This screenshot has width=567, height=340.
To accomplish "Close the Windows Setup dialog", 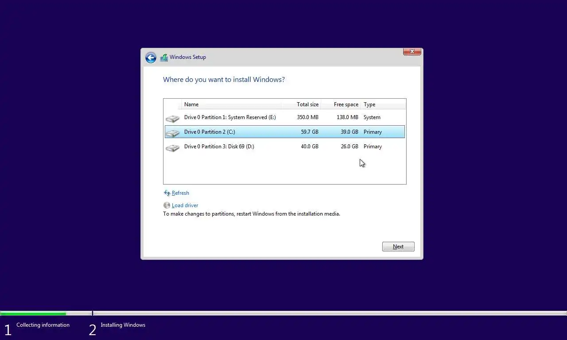I will click(412, 51).
